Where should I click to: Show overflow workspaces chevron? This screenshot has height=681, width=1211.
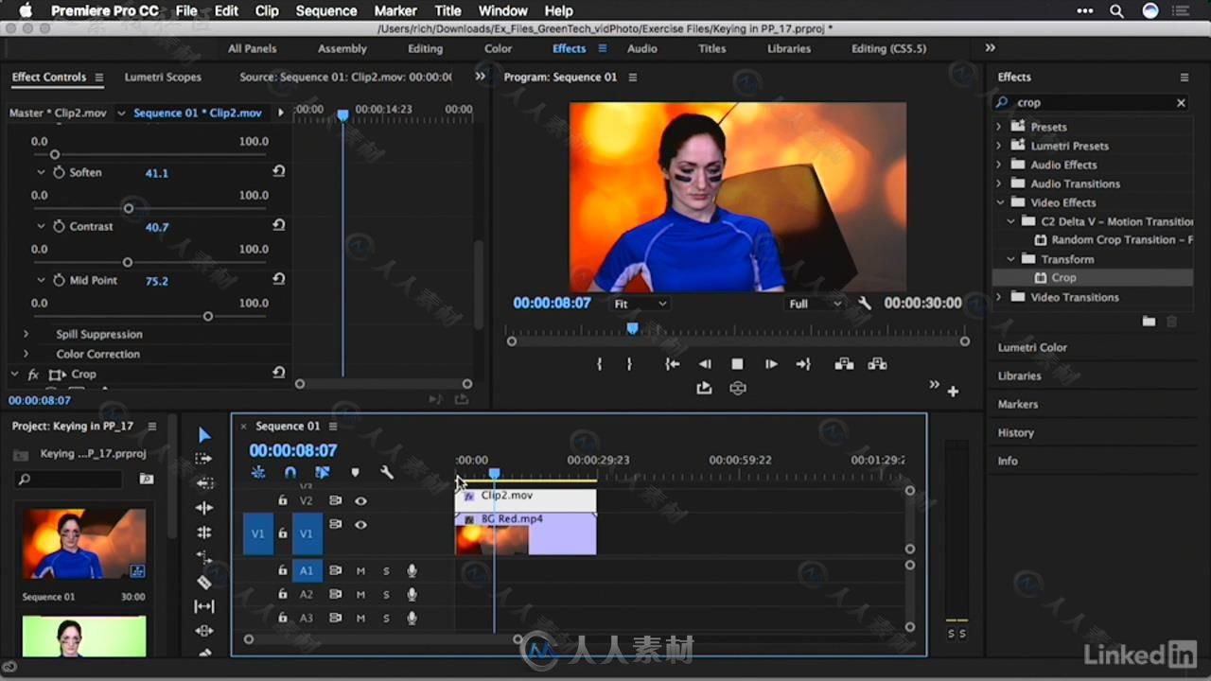tap(990, 48)
